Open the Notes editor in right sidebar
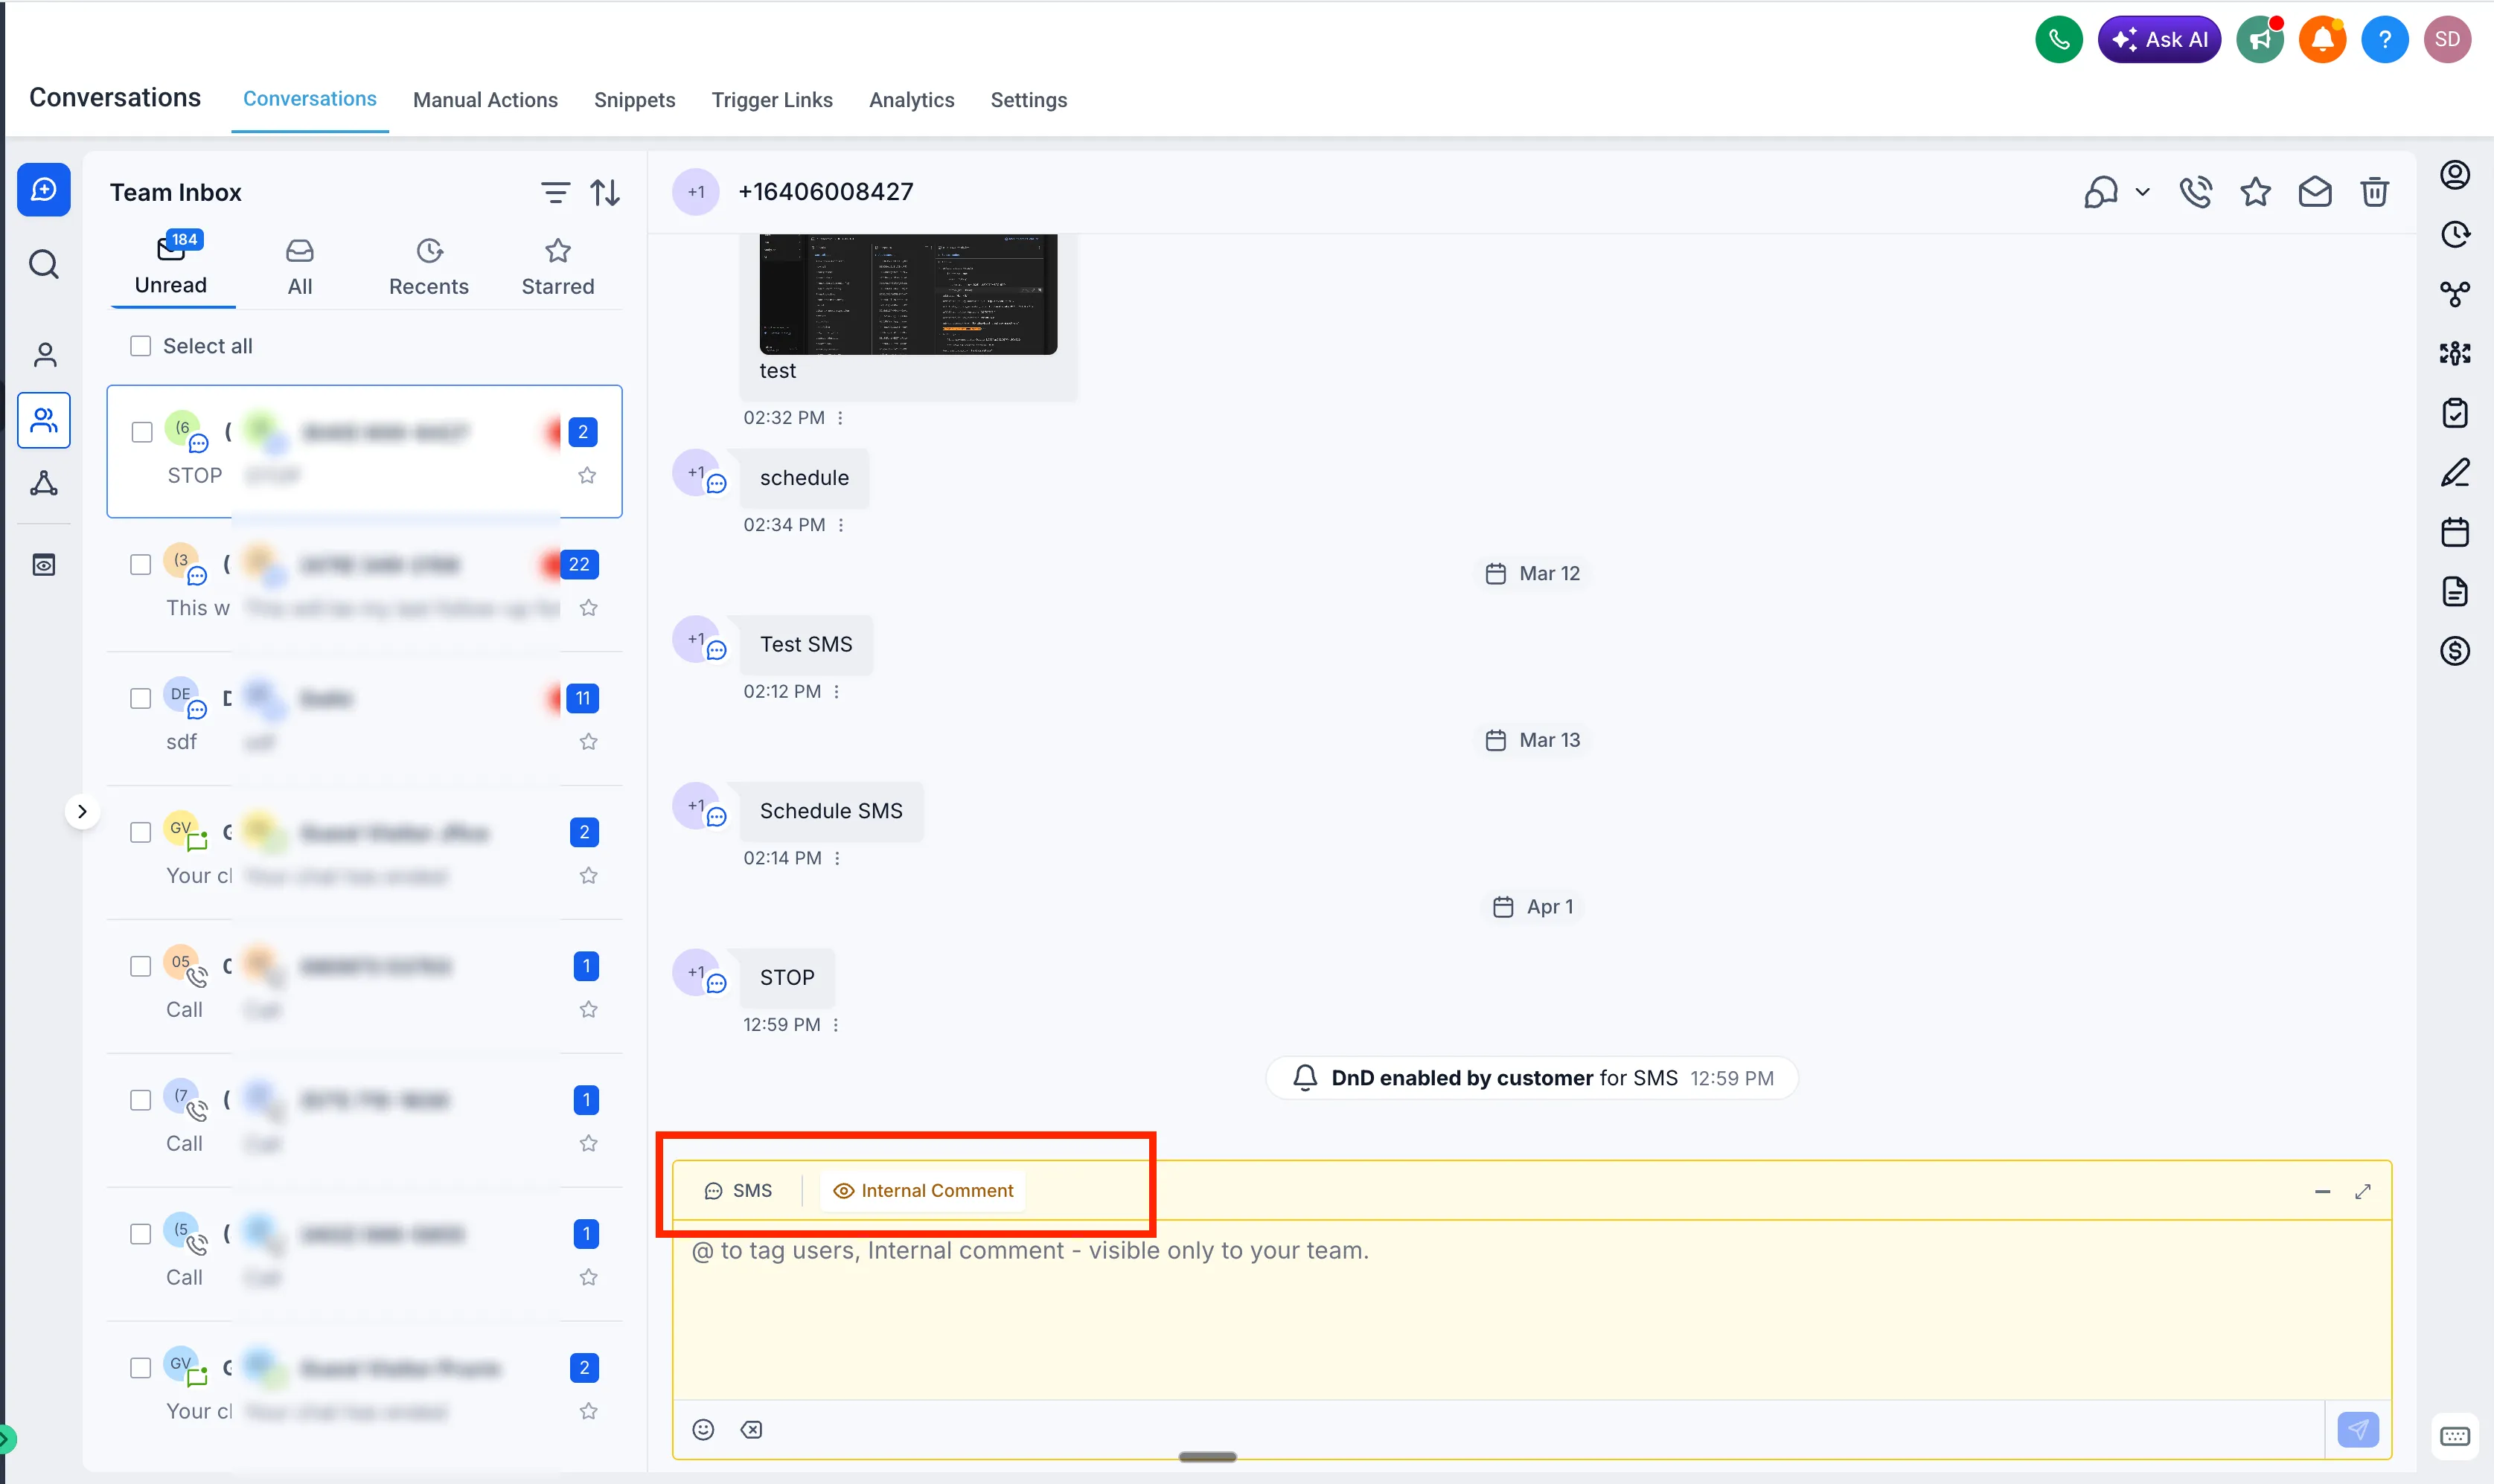This screenshot has height=1484, width=2494. tap(2456, 473)
